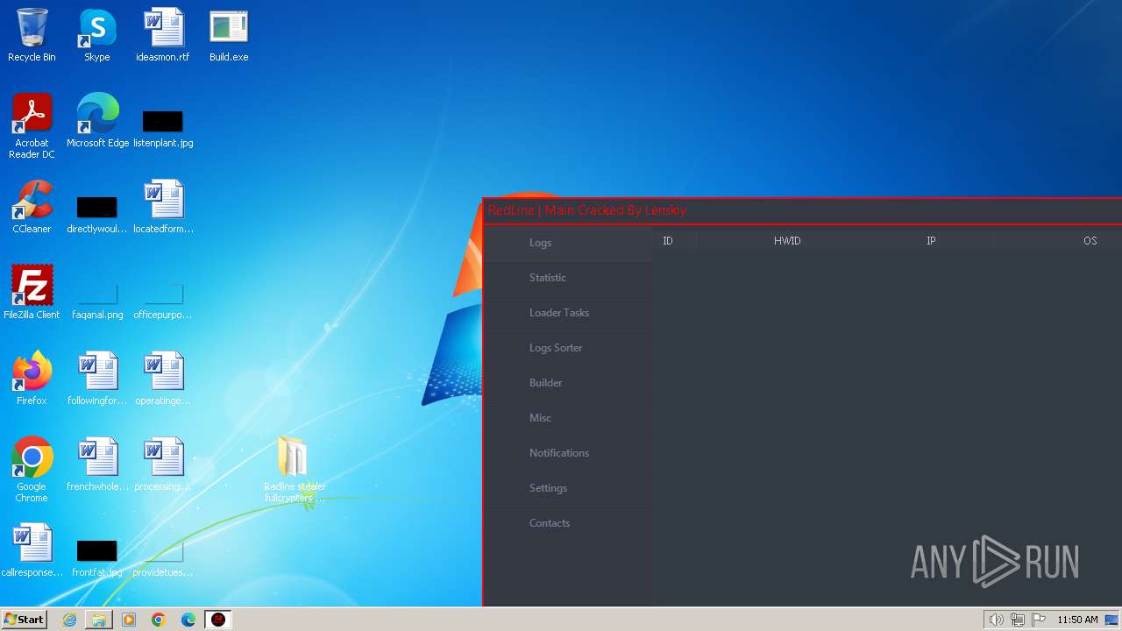Sort by the HWID column header

787,241
